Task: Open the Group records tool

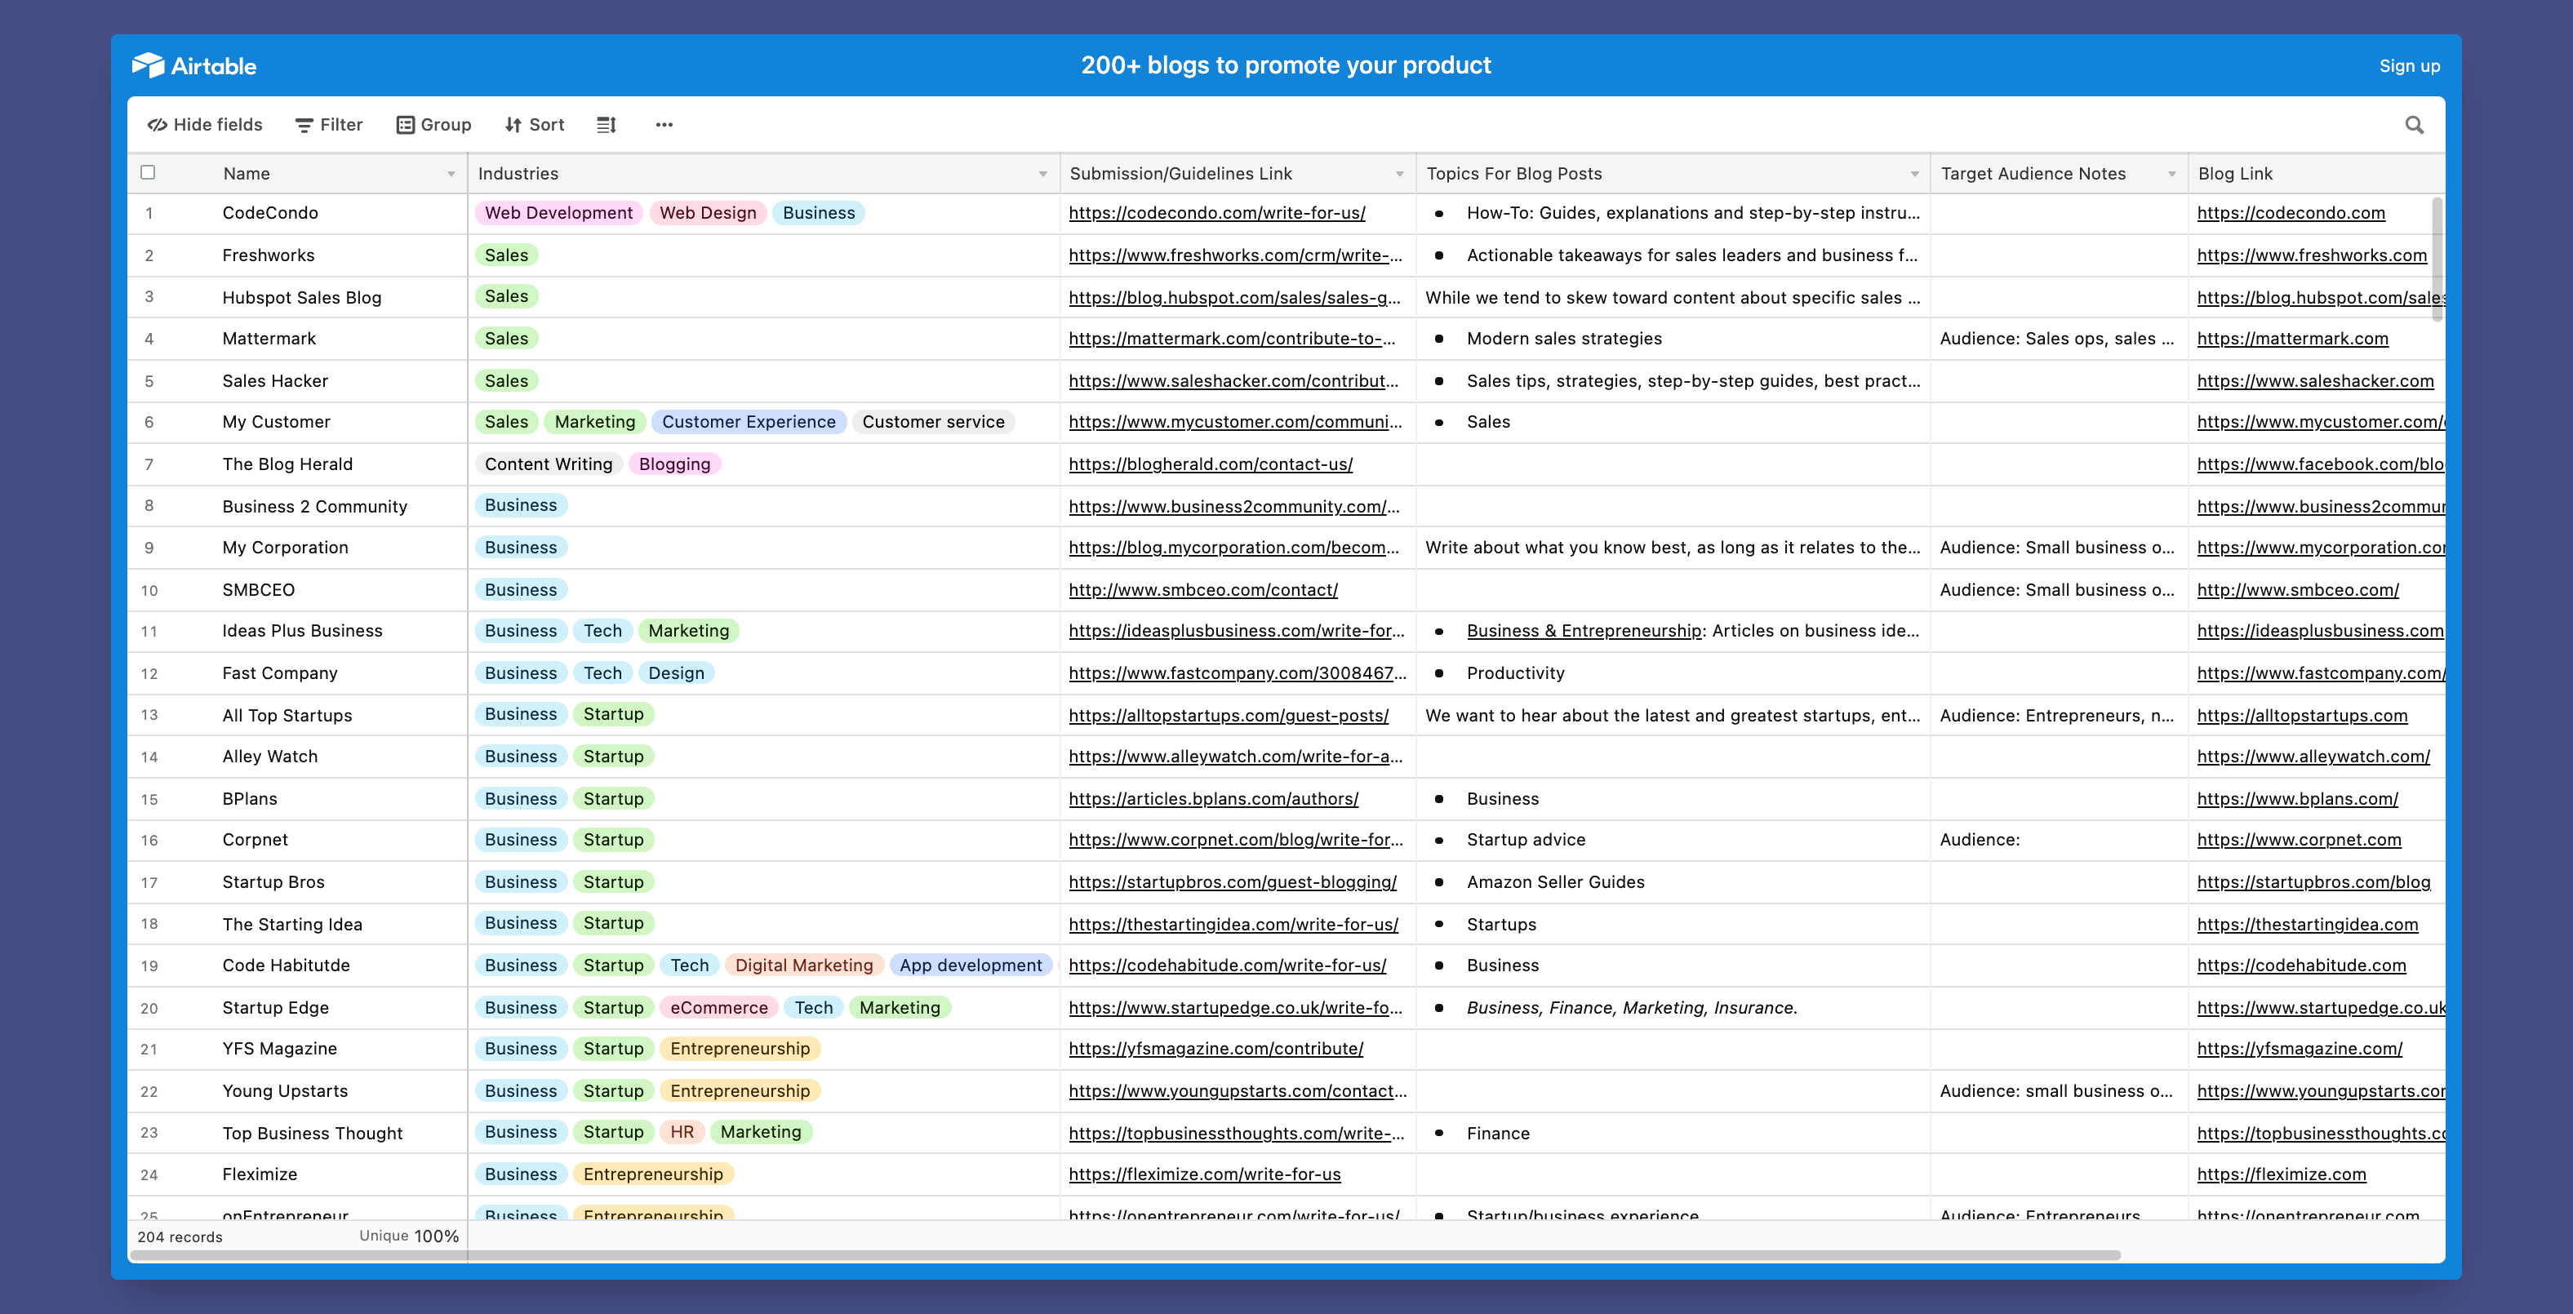Action: (x=433, y=125)
